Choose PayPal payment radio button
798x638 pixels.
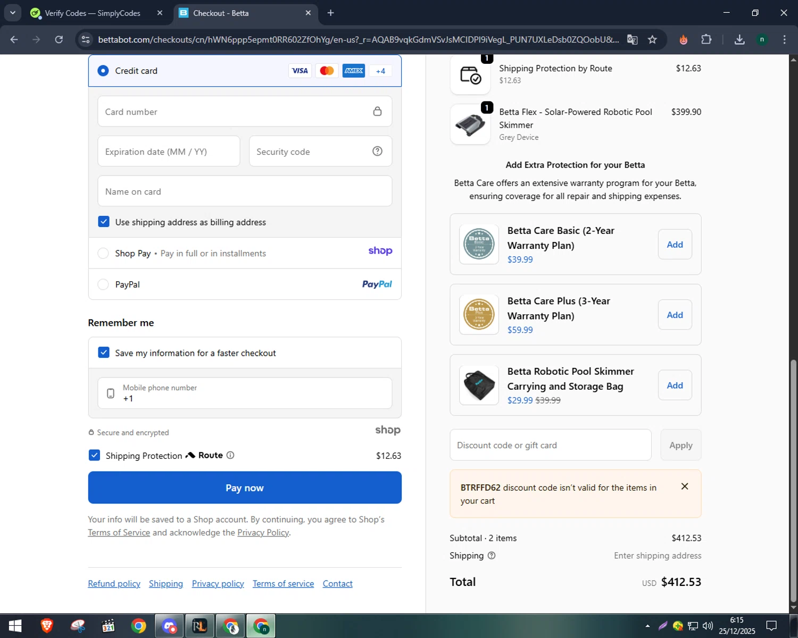click(x=103, y=284)
